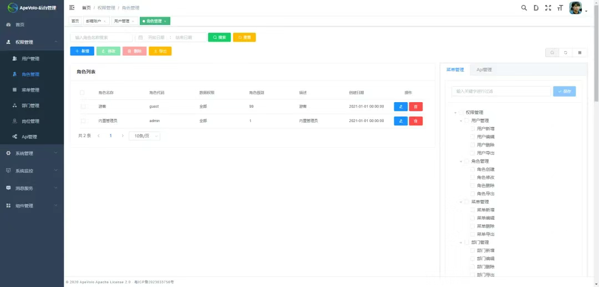Click the ApeVolo logo
The height and width of the screenshot is (287, 599).
pos(13,8)
